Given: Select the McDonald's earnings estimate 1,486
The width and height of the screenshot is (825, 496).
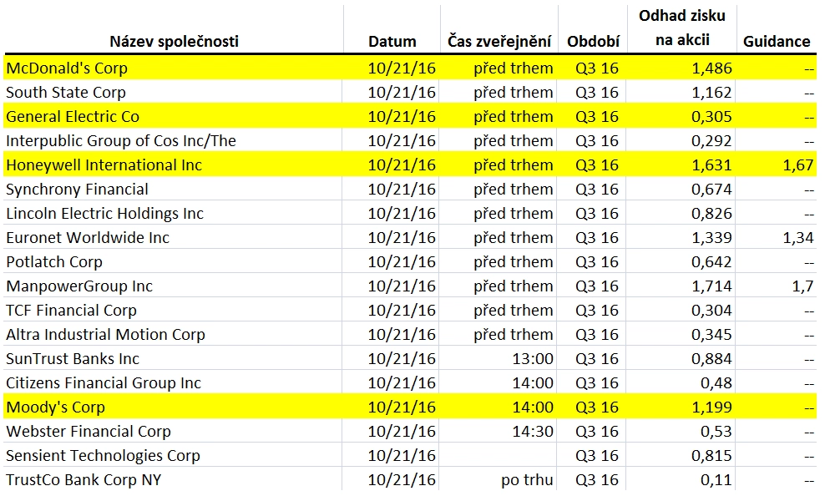Looking at the screenshot, I should (711, 68).
